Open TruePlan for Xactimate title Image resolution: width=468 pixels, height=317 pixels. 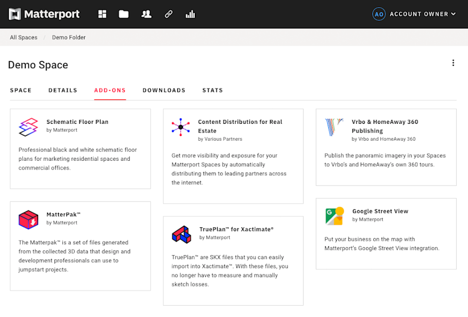point(237,229)
